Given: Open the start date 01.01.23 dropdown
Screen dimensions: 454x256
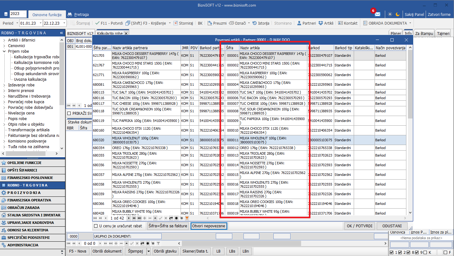Looking at the screenshot, I should click(40, 23).
